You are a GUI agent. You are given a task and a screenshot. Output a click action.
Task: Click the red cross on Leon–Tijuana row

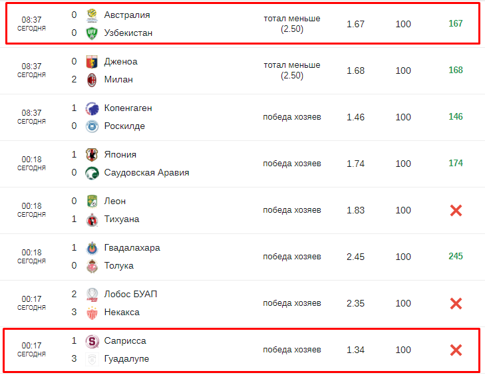456,210
